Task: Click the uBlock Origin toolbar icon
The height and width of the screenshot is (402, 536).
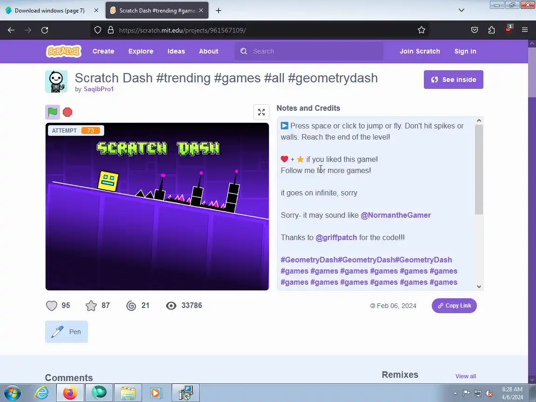Action: [x=508, y=29]
